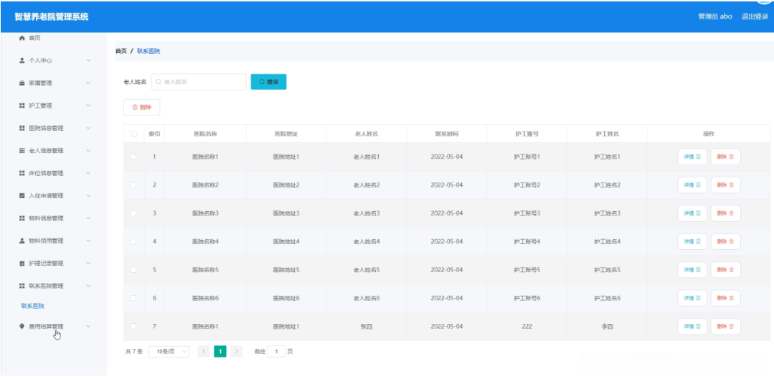Check the checkbox for row 1

point(133,157)
